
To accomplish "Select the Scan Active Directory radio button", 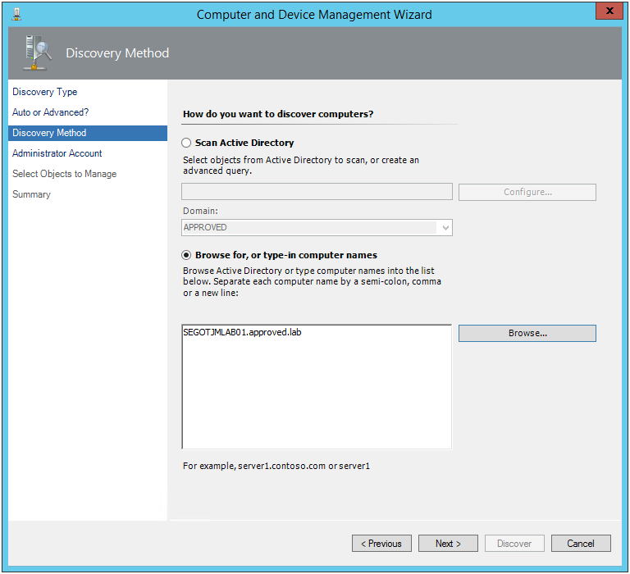I will (x=186, y=143).
